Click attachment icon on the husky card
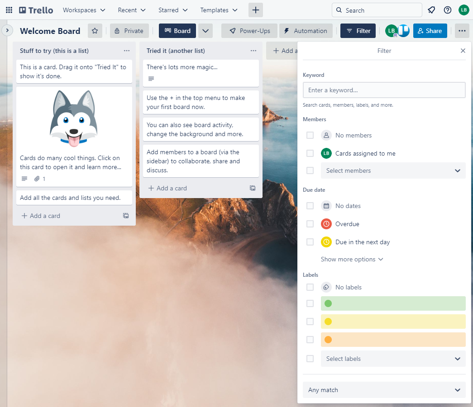 (x=37, y=179)
